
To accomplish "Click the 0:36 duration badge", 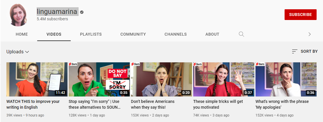I will click(310, 93).
